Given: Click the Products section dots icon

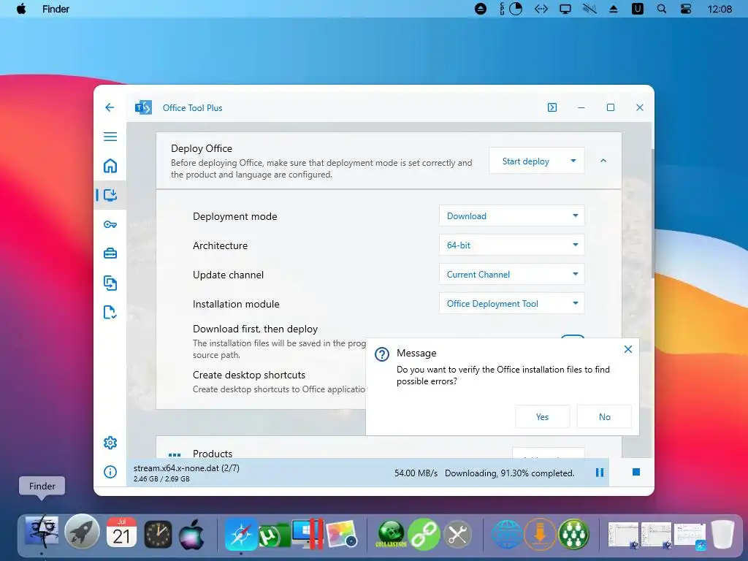Looking at the screenshot, I should pyautogui.click(x=175, y=454).
